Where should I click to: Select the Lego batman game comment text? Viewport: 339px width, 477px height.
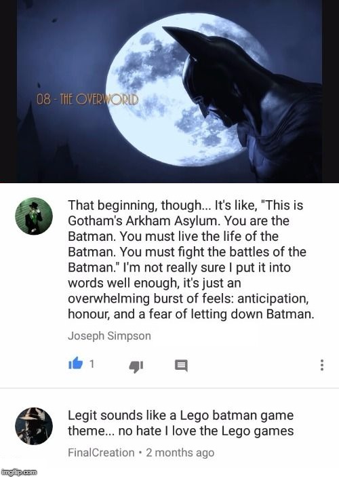[x=180, y=423]
